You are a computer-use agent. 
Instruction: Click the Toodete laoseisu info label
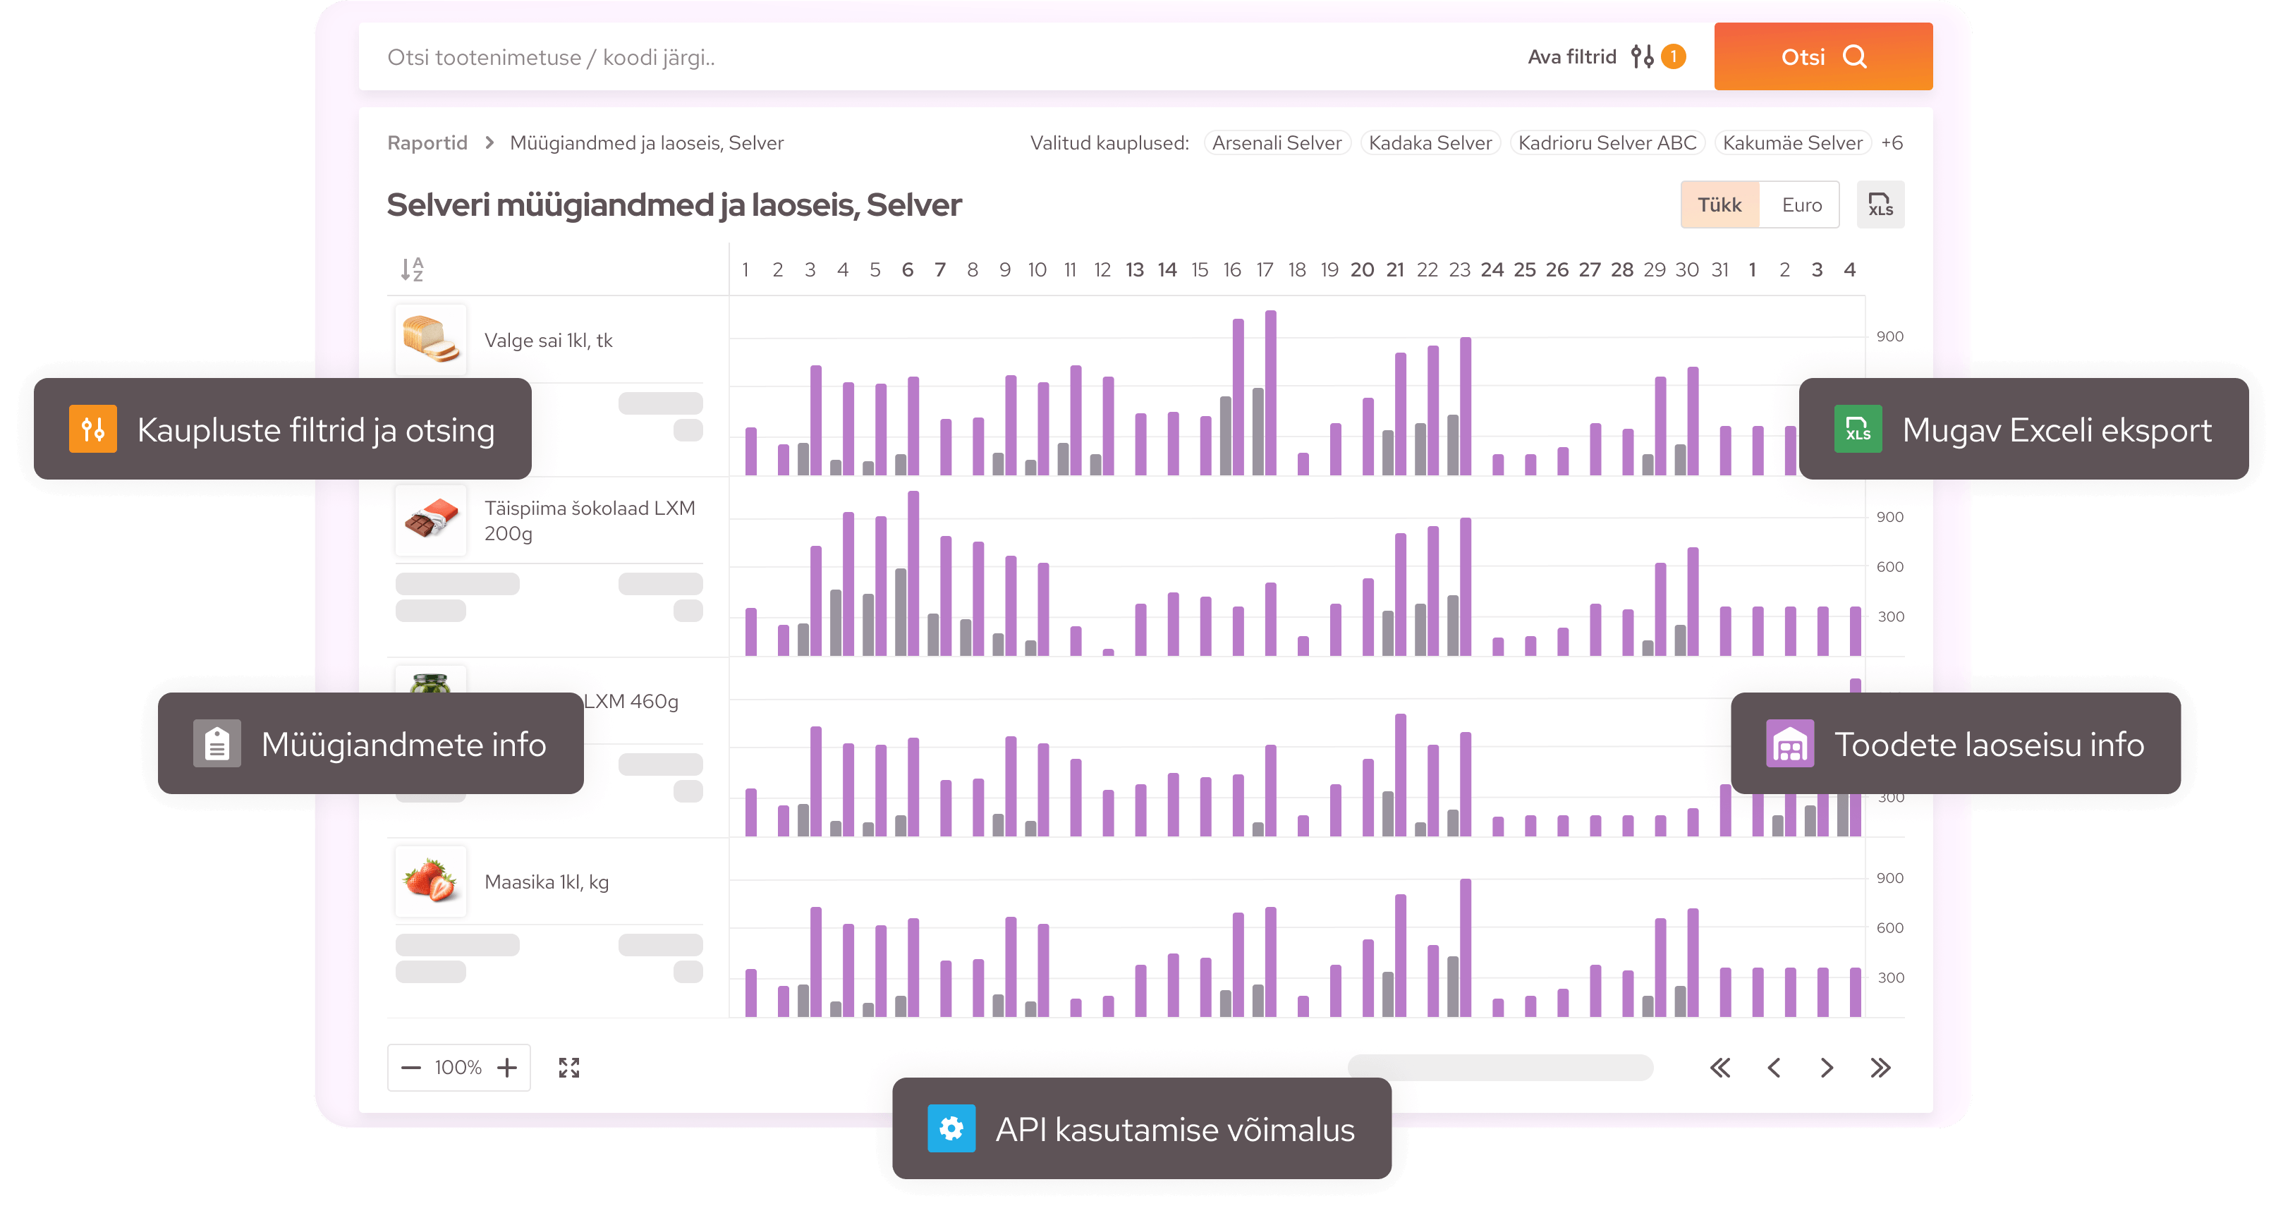tap(1989, 744)
